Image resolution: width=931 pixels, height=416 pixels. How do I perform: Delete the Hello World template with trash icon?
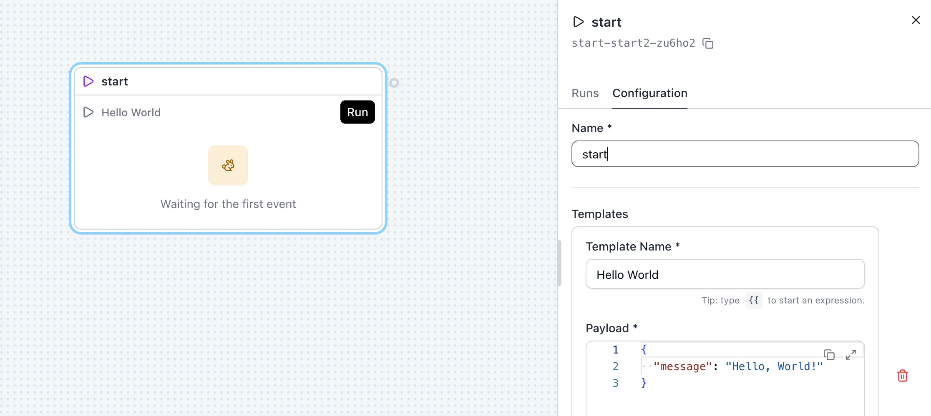tap(902, 376)
